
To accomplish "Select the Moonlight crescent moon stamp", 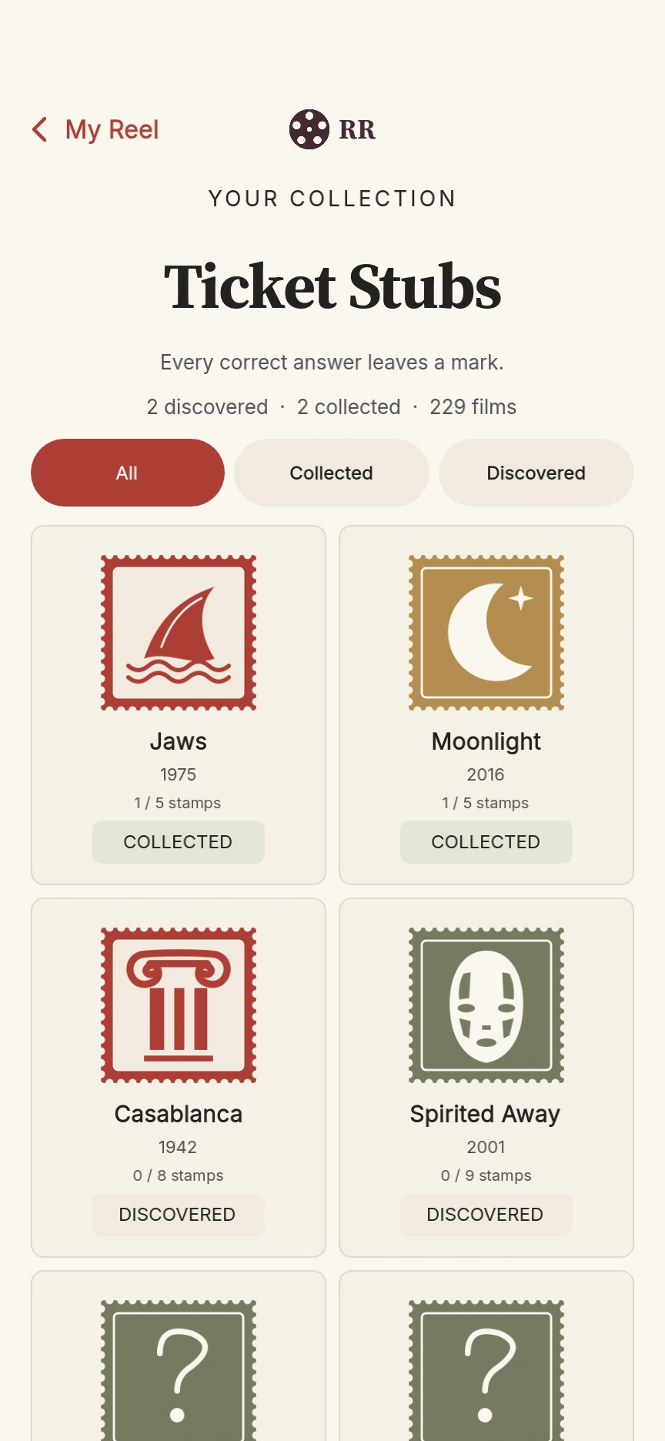I will 486,633.
